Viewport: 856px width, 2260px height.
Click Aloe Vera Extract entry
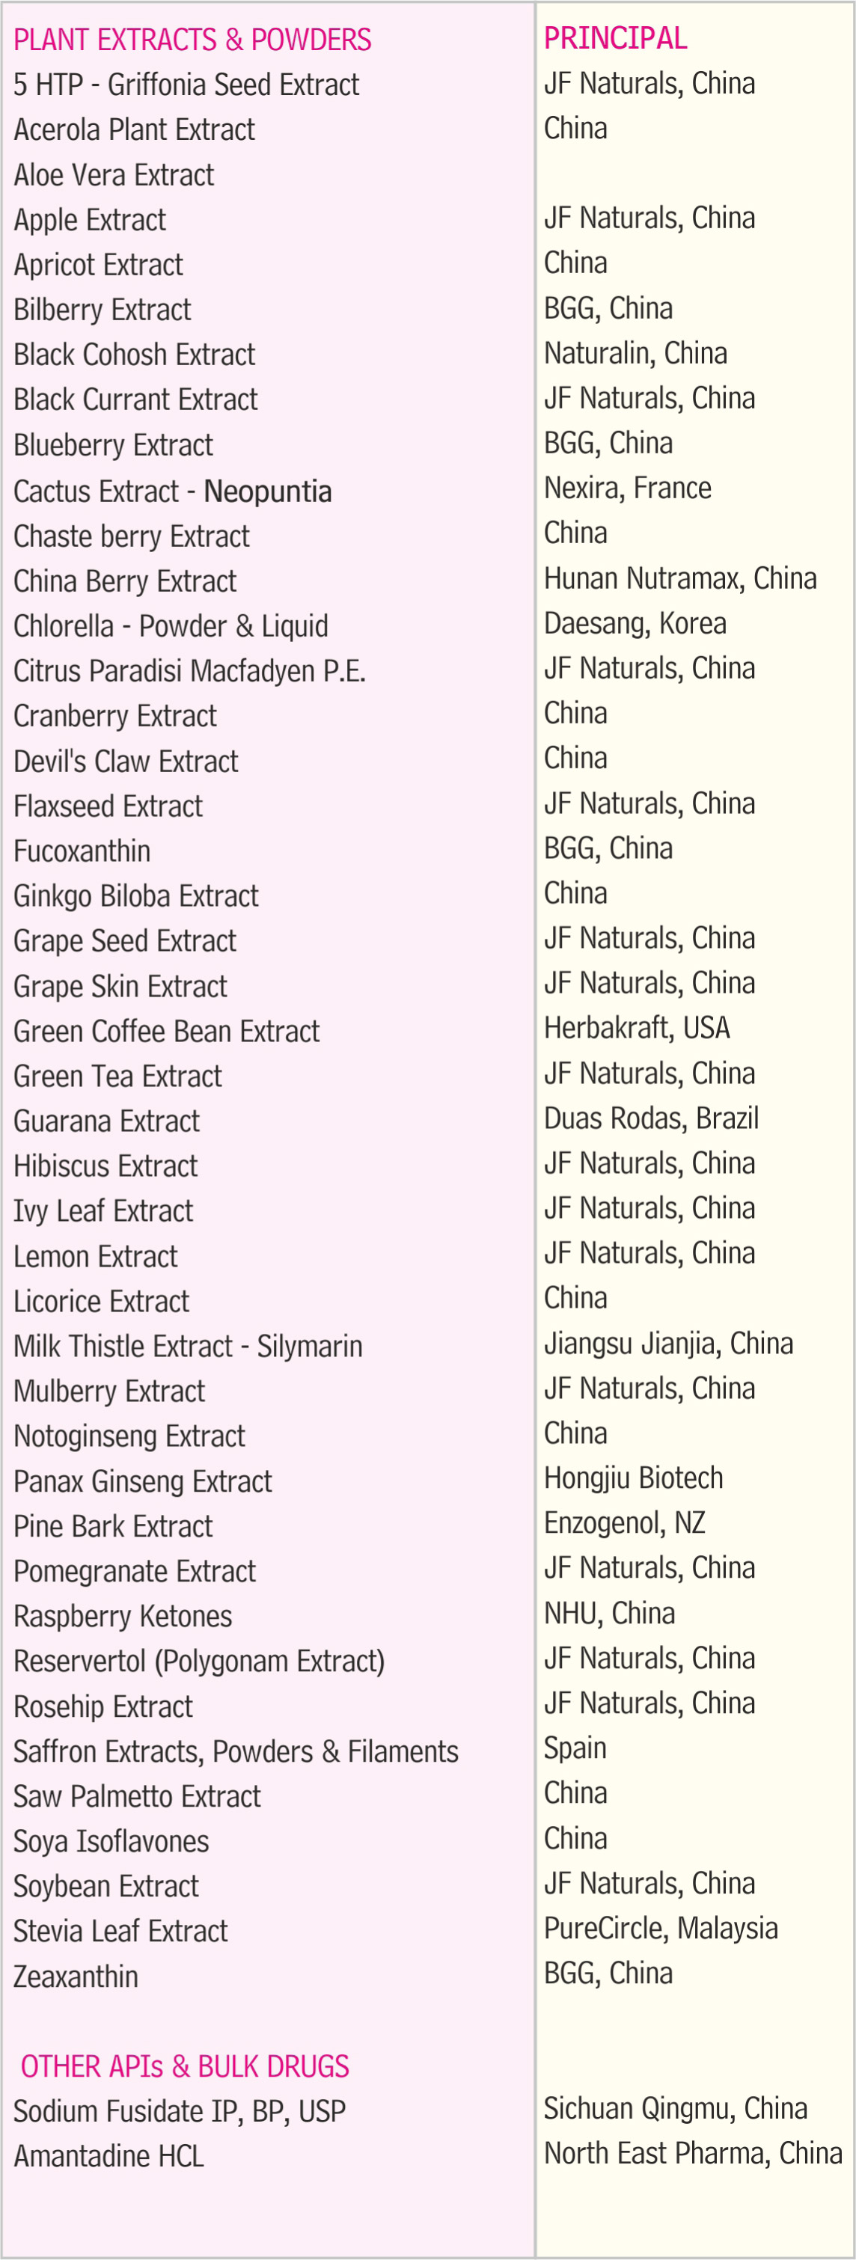(114, 176)
